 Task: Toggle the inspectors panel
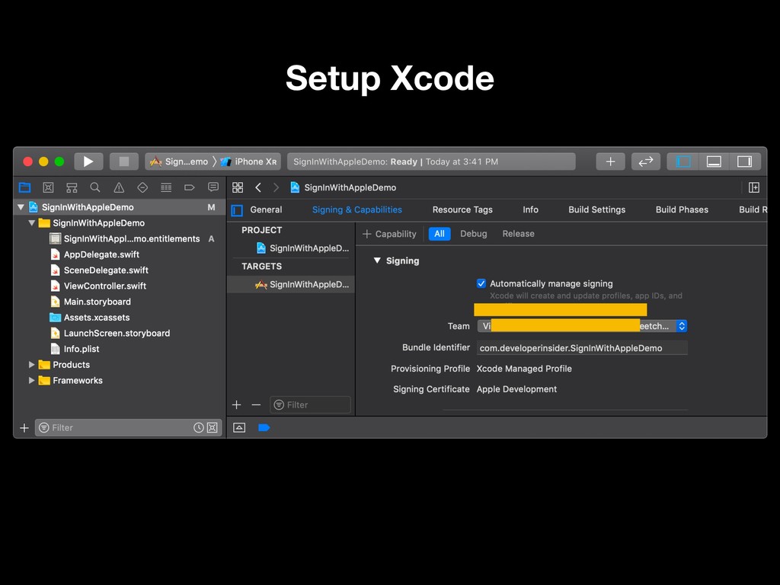coord(745,161)
